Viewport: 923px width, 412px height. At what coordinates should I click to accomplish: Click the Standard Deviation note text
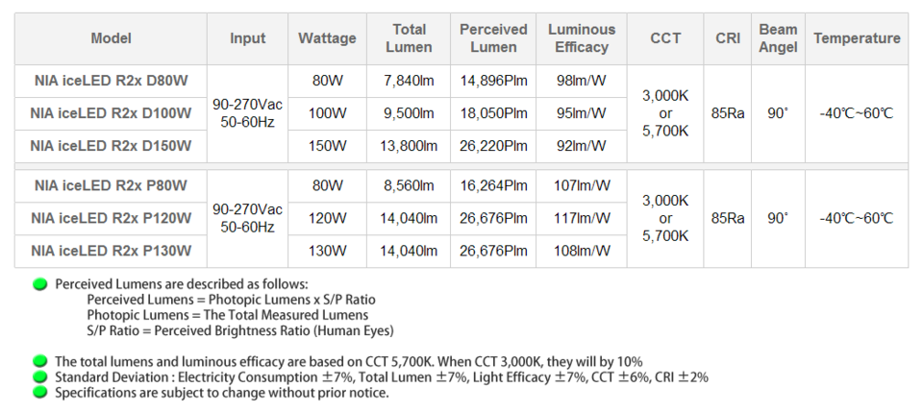coord(382,377)
